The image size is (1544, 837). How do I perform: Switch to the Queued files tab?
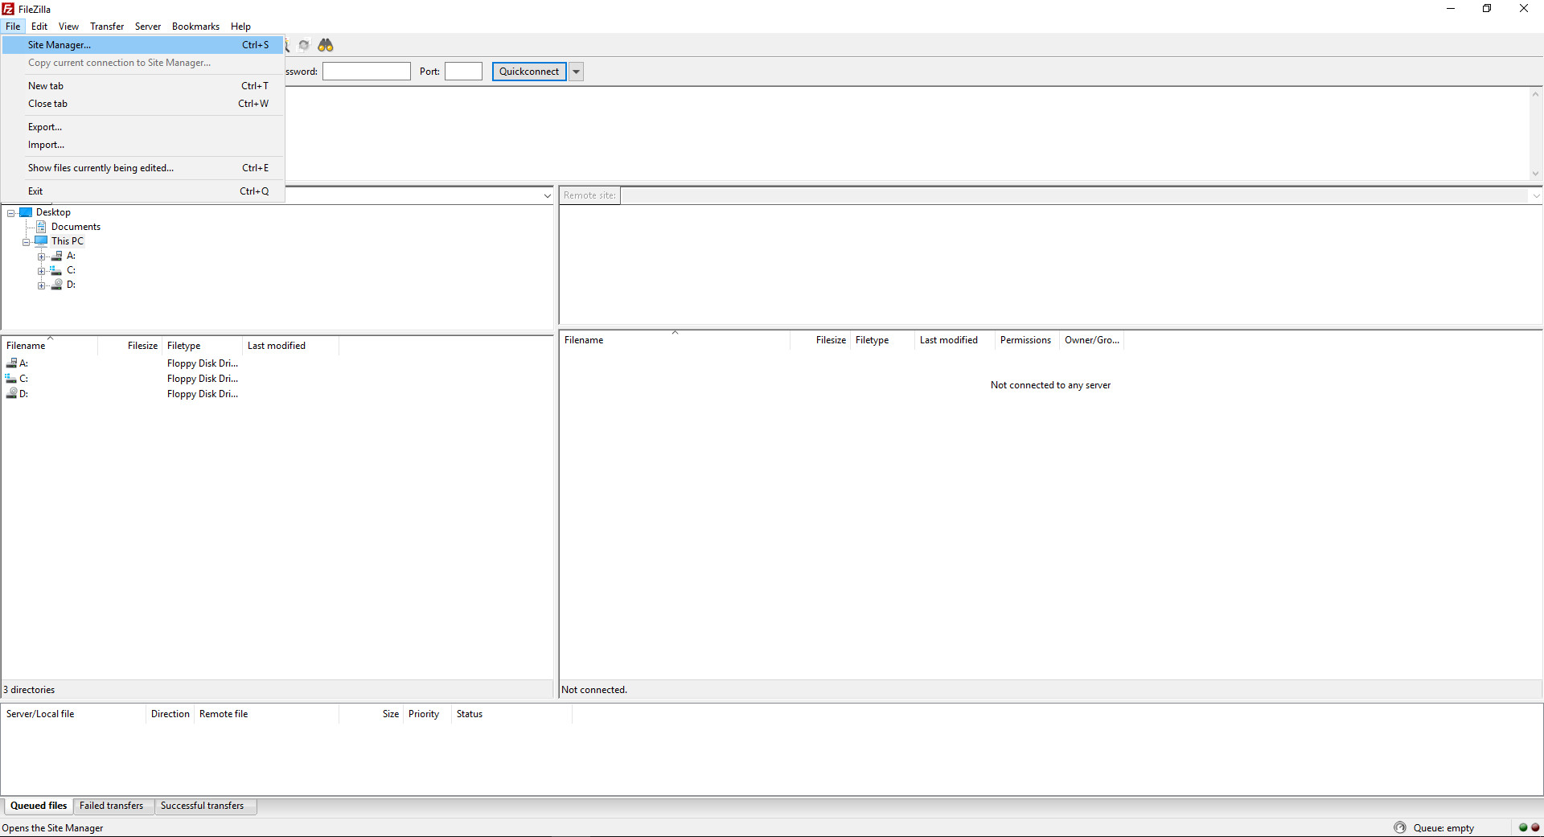(39, 806)
